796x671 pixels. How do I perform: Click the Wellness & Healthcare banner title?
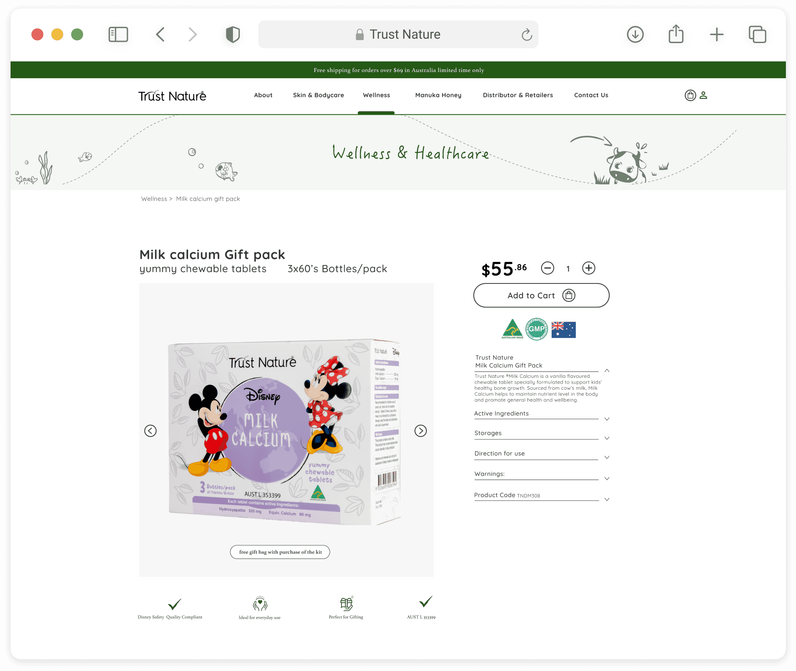(x=411, y=153)
